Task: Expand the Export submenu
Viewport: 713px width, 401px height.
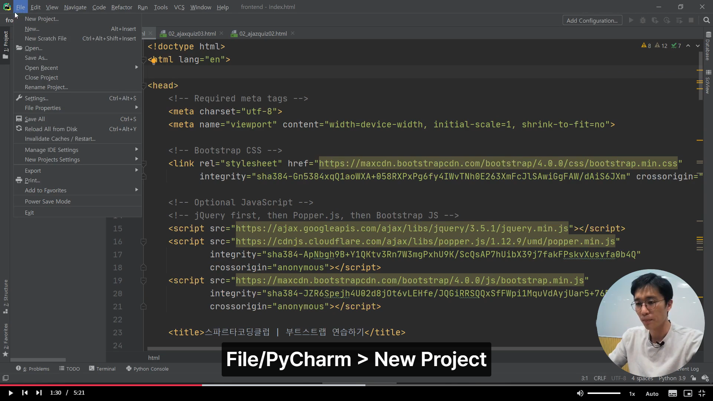Action: point(78,170)
